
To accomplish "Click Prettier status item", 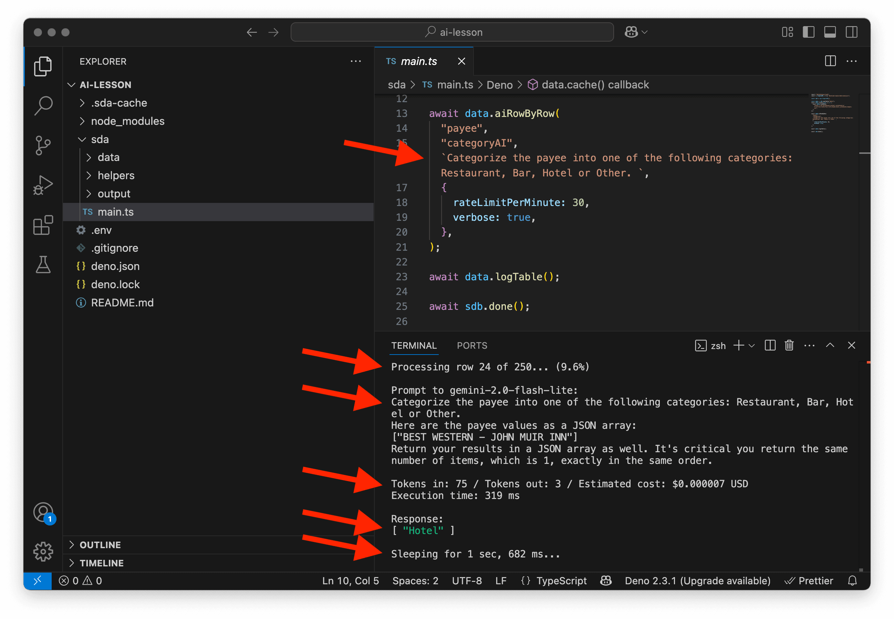I will [x=809, y=580].
